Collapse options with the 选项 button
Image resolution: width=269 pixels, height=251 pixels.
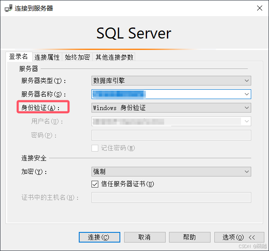click(239, 237)
